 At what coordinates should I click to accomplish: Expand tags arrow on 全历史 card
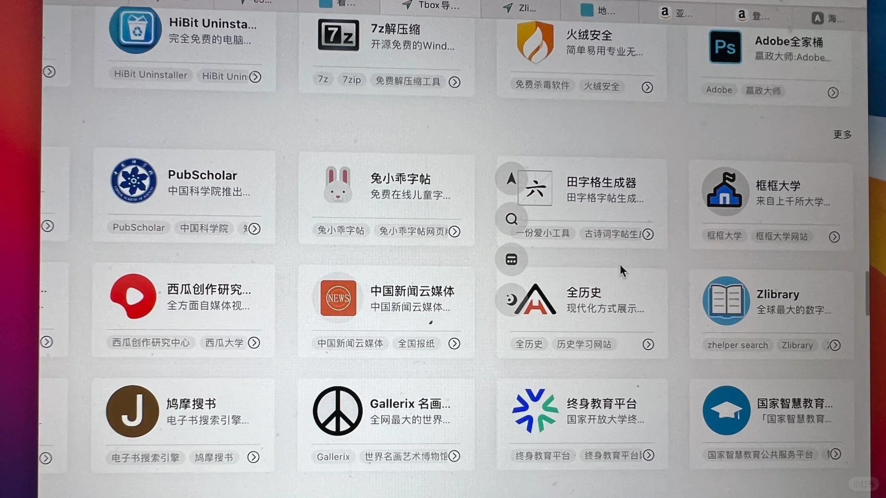(648, 344)
